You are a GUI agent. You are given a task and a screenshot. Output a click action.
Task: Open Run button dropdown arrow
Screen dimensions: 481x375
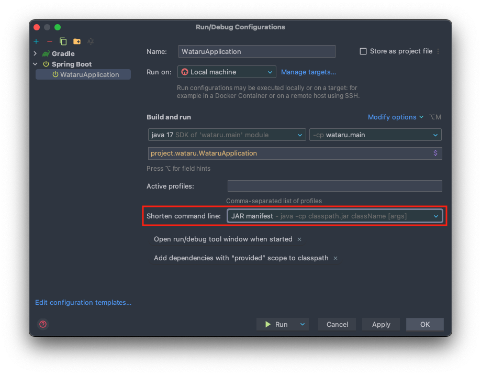click(x=303, y=324)
